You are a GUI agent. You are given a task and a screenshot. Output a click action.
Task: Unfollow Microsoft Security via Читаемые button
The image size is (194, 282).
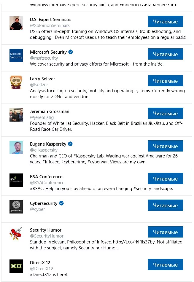tap(165, 54)
